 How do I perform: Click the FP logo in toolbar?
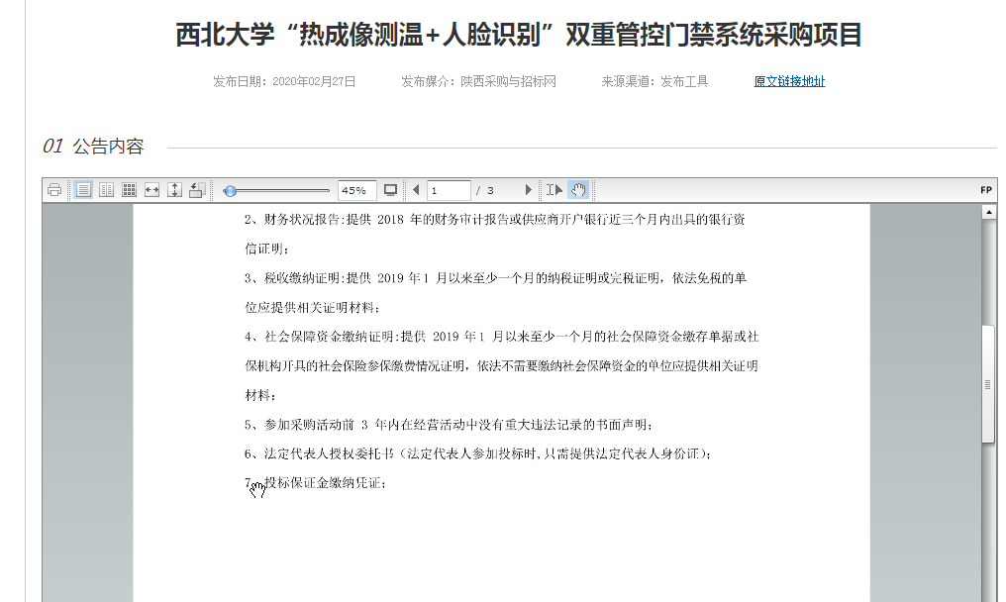click(x=986, y=190)
